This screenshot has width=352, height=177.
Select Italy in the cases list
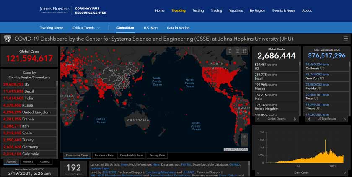coord(29,126)
